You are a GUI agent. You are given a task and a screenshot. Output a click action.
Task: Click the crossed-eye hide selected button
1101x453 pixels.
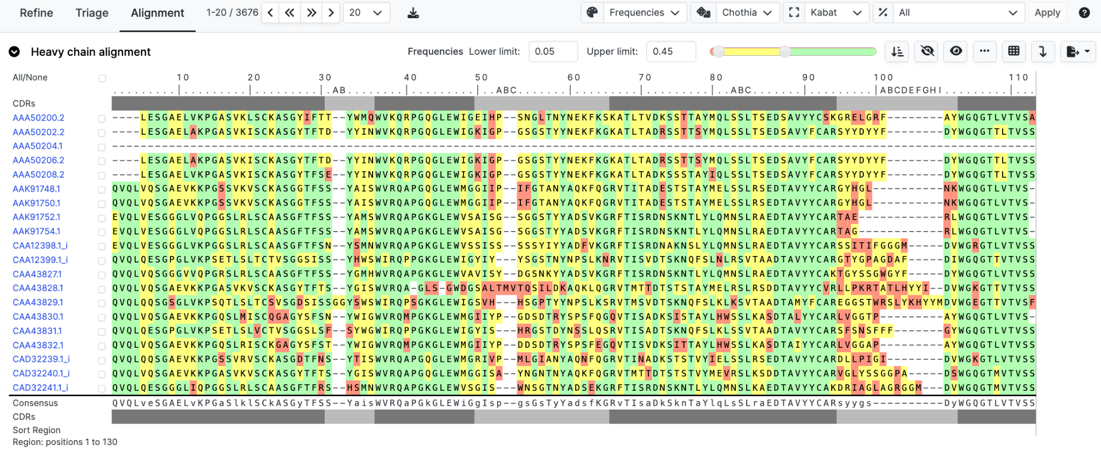click(x=927, y=52)
